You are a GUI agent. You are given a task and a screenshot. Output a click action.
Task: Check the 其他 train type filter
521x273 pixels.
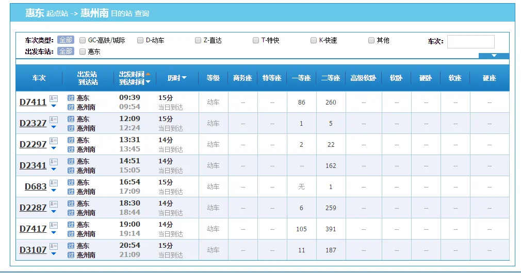click(371, 40)
